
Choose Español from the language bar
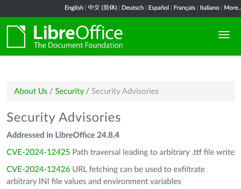point(158,8)
